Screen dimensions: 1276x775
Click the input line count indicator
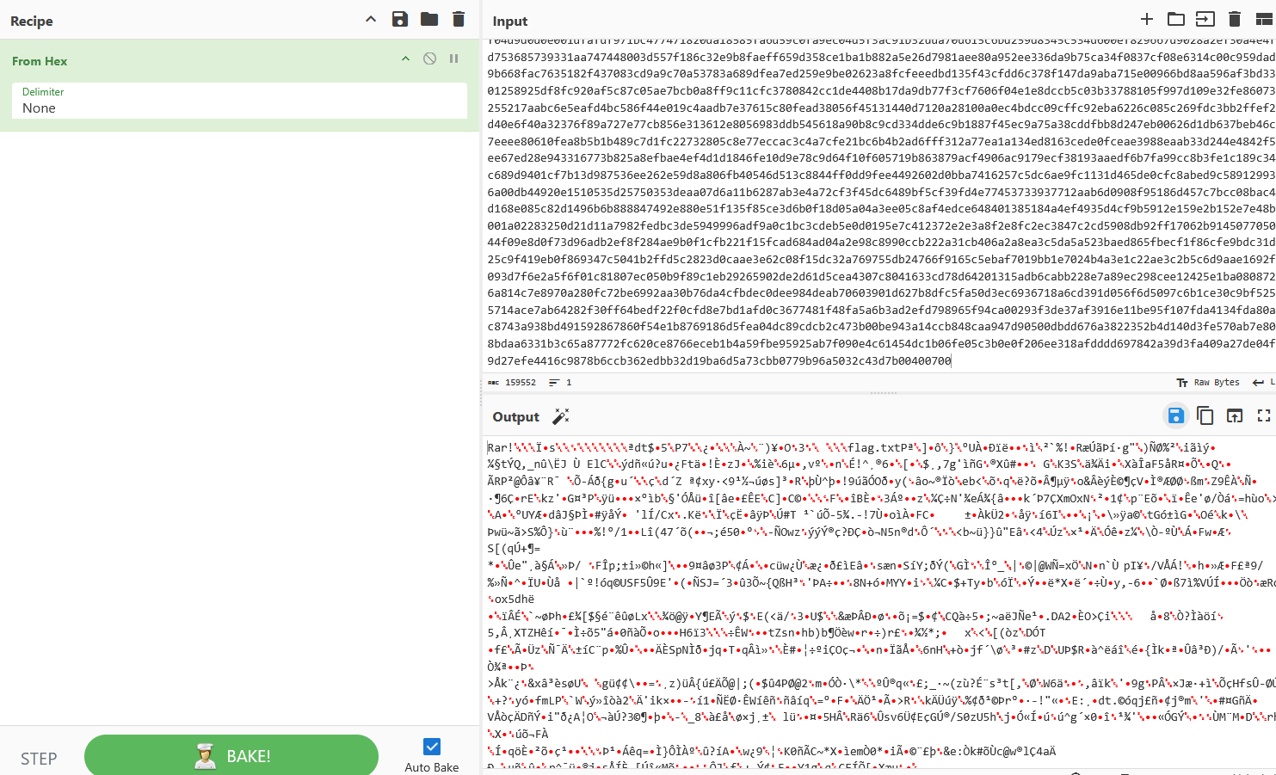pos(560,383)
